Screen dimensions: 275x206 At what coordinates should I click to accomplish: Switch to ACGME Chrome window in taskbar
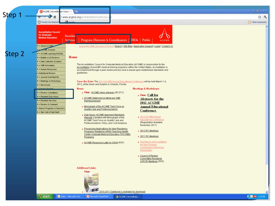(128, 197)
